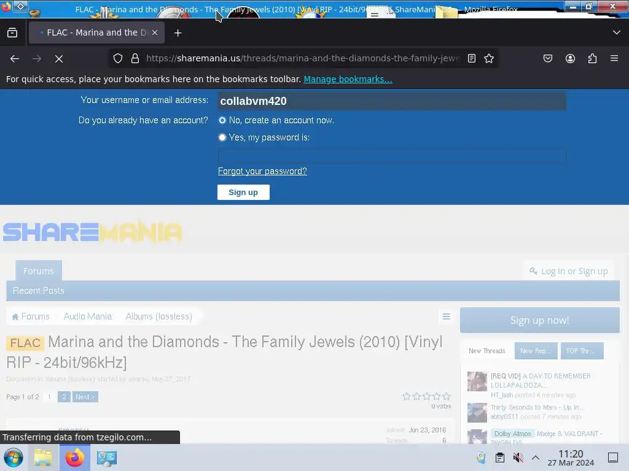
Task: Go to Forums breadcrumb with home icon
Action: [x=31, y=316]
